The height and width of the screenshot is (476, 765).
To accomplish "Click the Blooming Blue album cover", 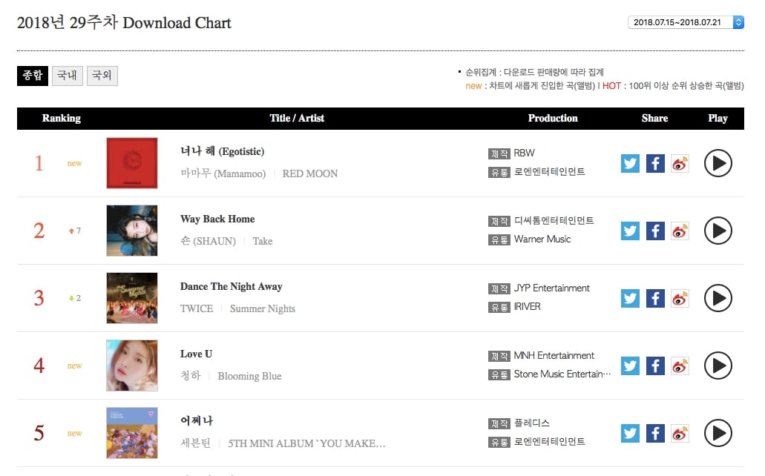I will 132,366.
